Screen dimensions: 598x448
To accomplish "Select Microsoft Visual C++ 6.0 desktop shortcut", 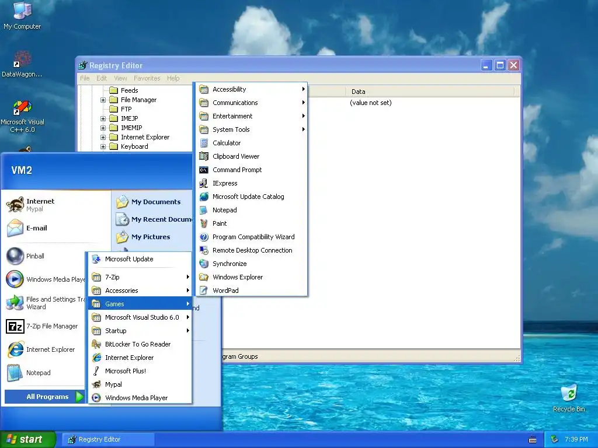I will [x=22, y=116].
